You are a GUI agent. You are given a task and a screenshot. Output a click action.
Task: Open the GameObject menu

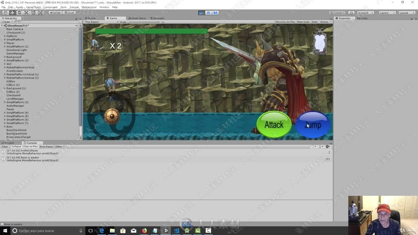pyautogui.click(x=33, y=7)
